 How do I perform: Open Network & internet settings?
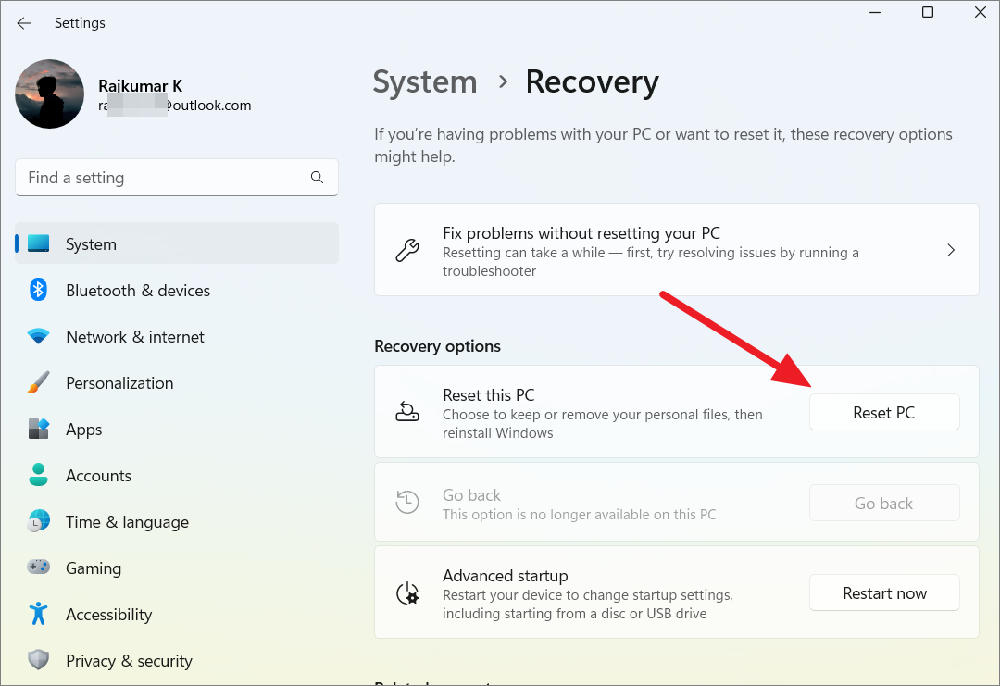[177, 337]
